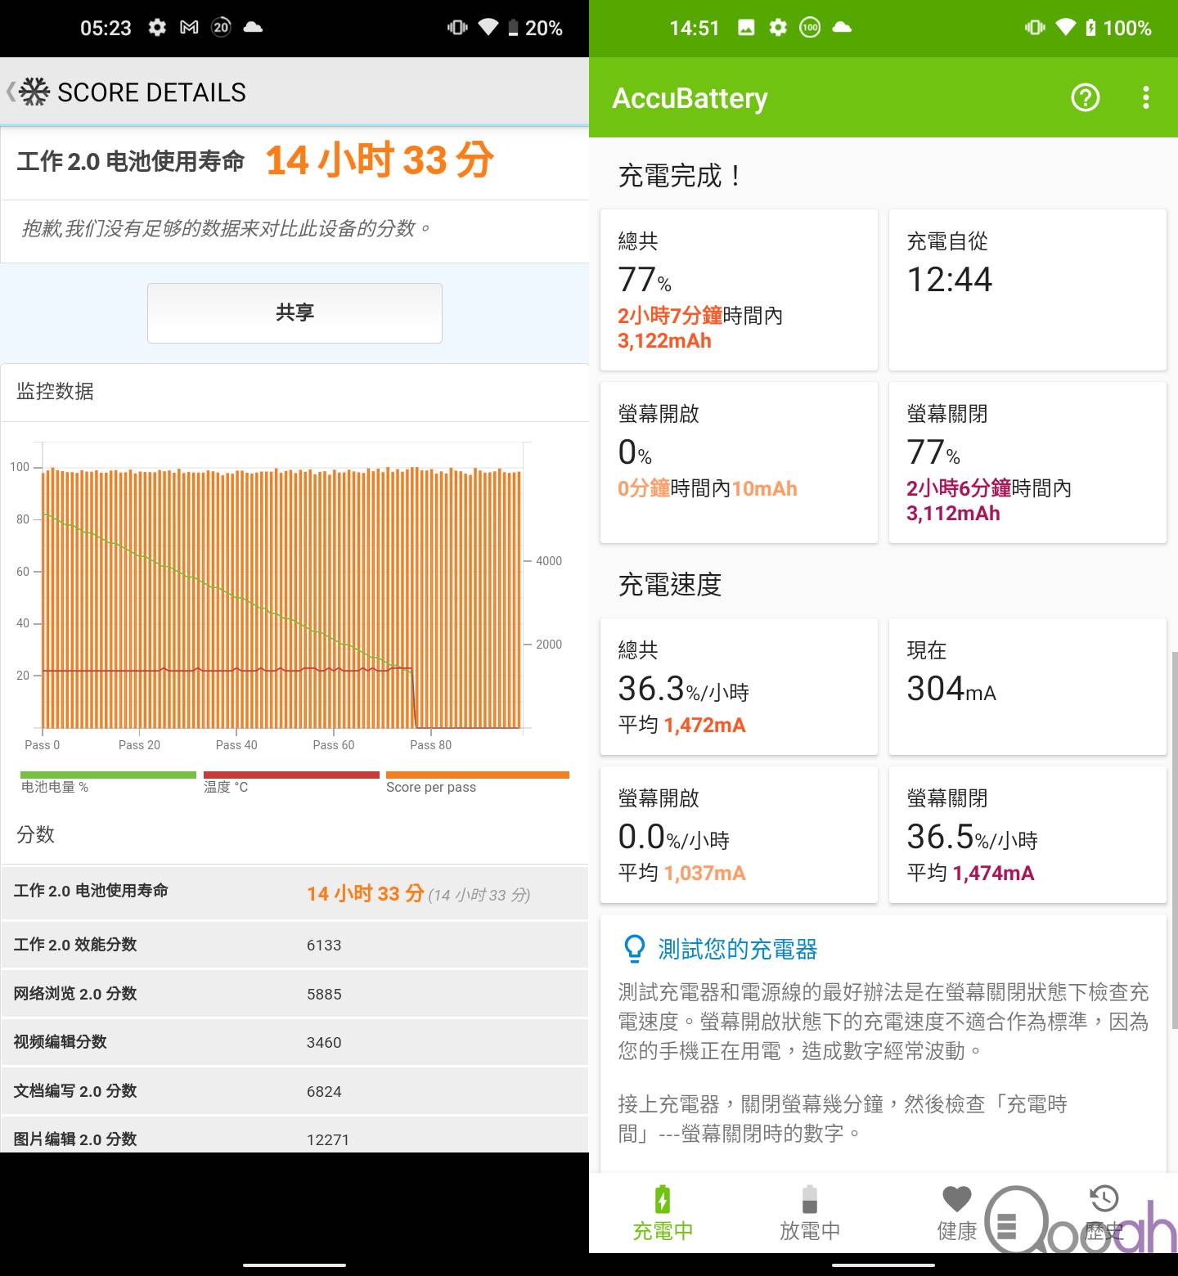Tap the 分数 section heading
1178x1276 pixels.
pyautogui.click(x=35, y=834)
